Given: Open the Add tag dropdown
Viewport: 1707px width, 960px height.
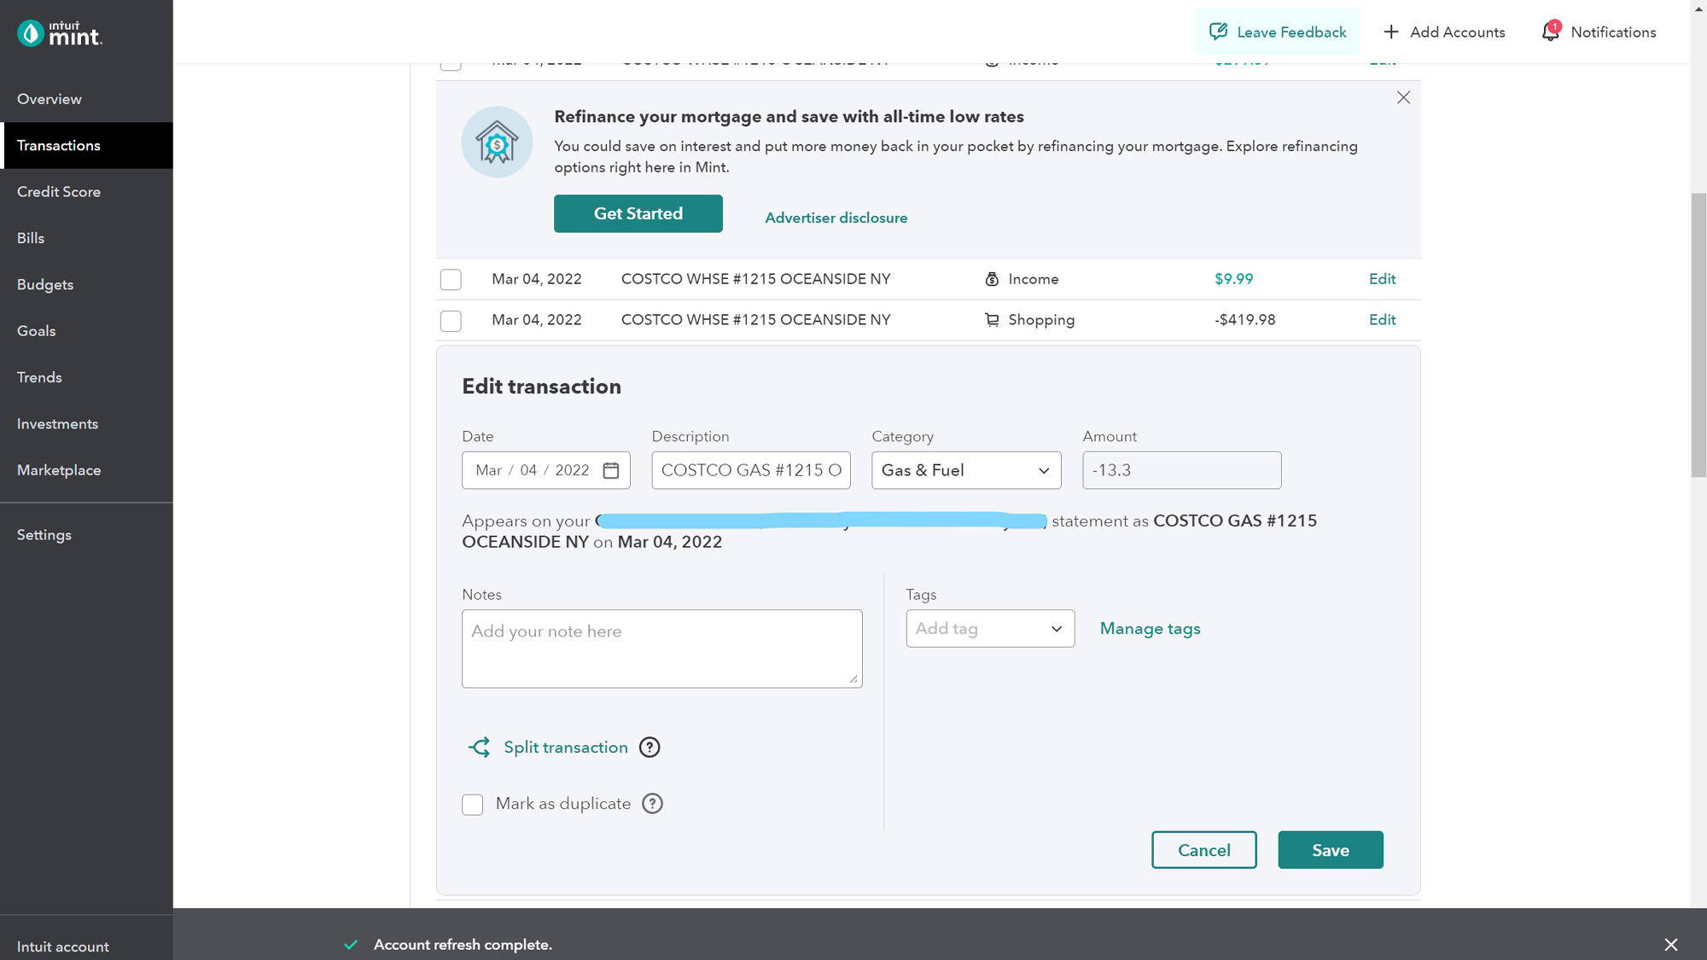Looking at the screenshot, I should 989,628.
